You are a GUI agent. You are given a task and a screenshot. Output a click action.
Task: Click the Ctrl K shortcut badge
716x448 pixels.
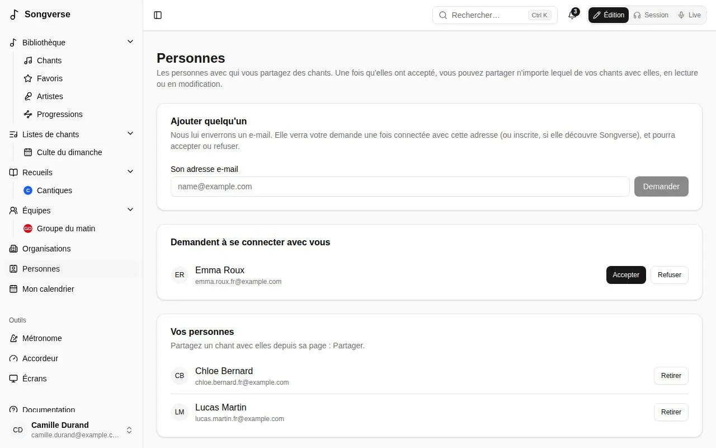click(x=540, y=15)
